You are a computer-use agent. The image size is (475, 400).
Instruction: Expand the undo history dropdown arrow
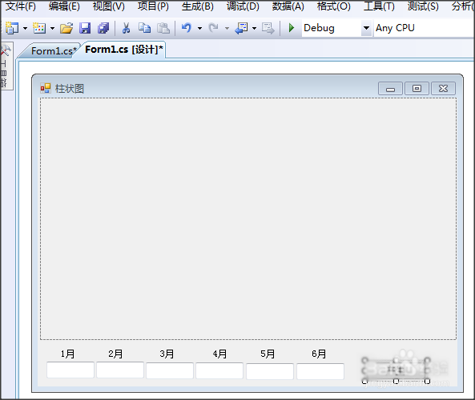[199, 28]
